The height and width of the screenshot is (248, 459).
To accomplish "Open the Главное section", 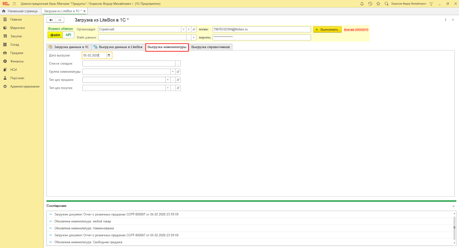I will click(16, 19).
